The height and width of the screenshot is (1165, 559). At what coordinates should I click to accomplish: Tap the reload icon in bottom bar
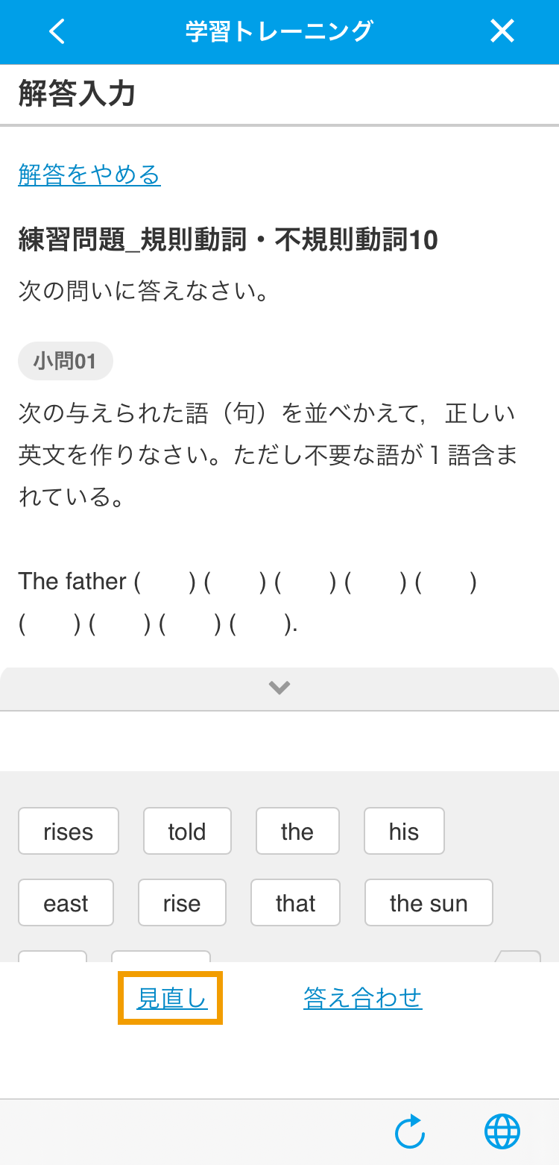pos(409,1131)
